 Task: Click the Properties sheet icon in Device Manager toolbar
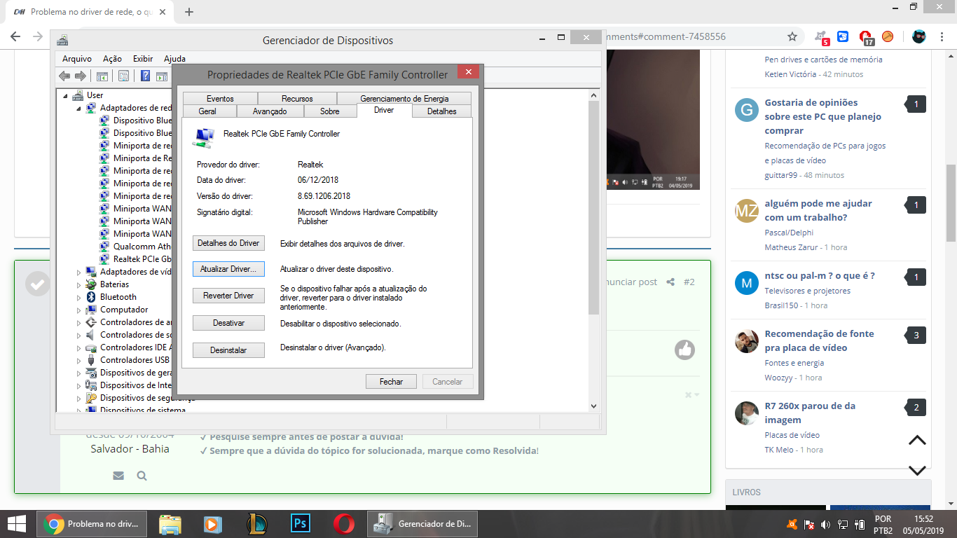123,76
